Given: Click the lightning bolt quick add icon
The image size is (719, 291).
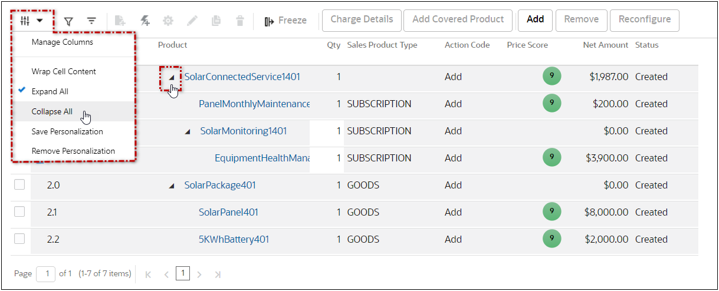Looking at the screenshot, I should point(145,21).
